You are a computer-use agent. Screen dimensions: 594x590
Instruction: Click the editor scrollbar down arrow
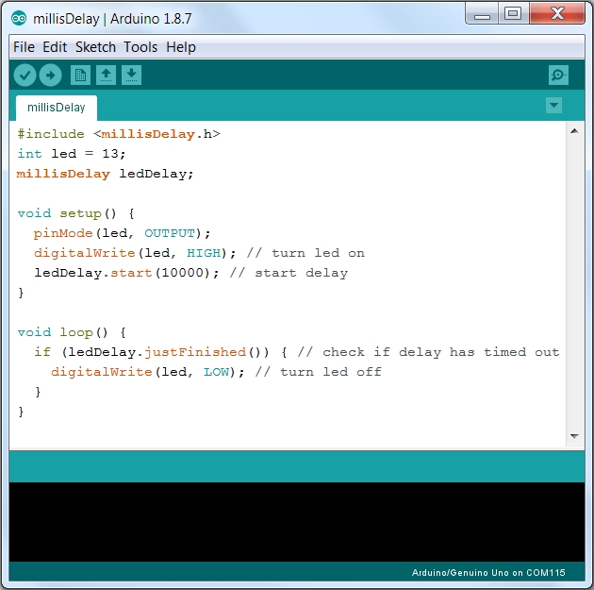[574, 436]
